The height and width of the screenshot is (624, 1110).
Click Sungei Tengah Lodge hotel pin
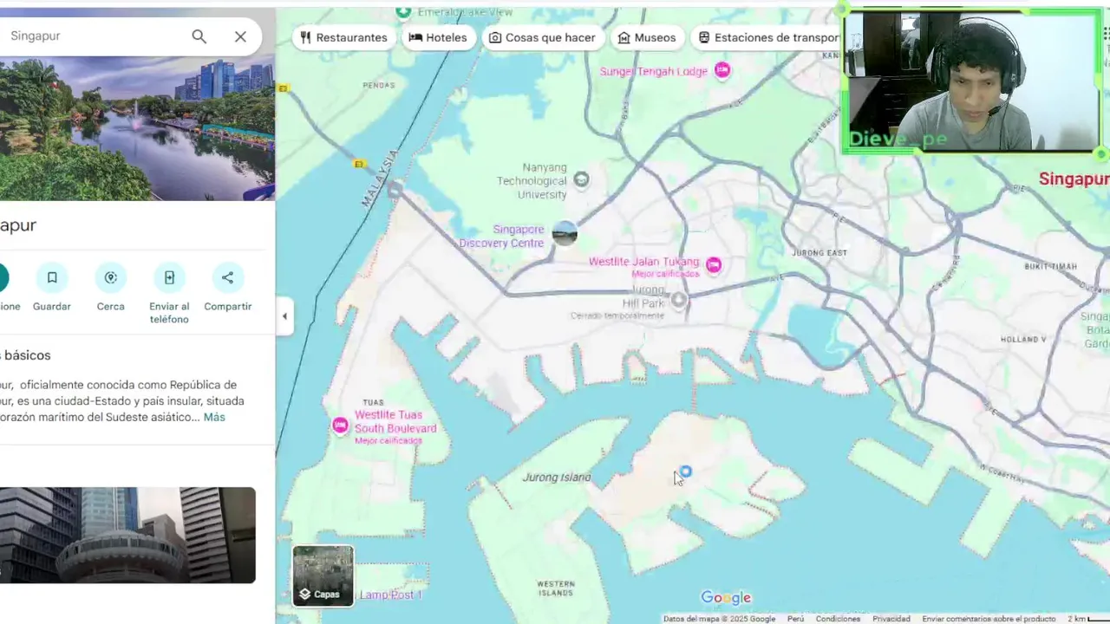coord(721,71)
